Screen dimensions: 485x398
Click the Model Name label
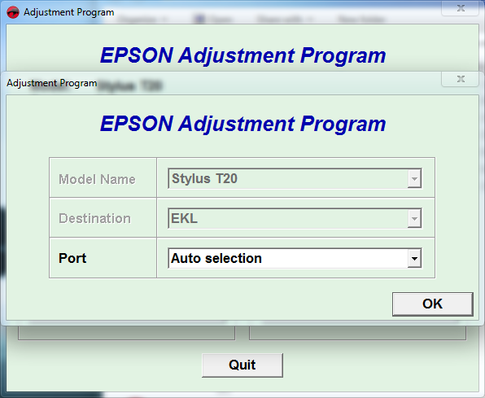point(97,179)
